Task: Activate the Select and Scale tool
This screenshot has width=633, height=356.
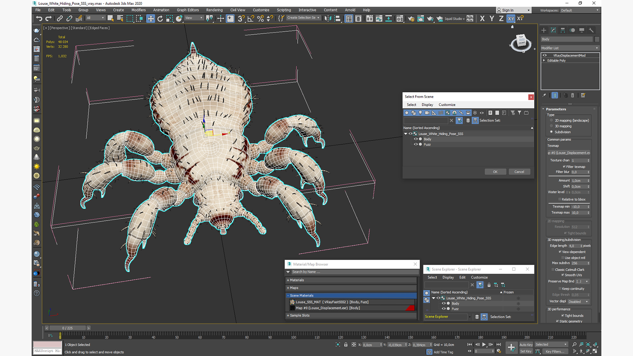Action: (x=169, y=18)
